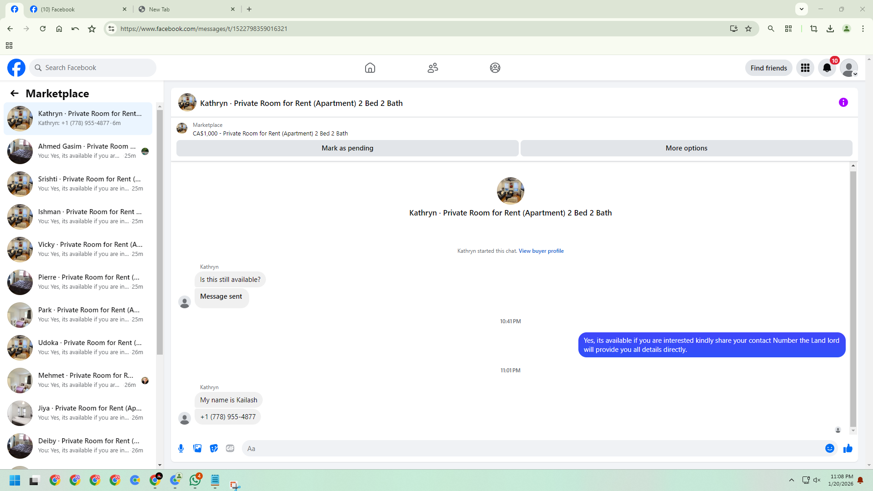Viewport: 873px width, 491px height.
Task: Focus the Search Facebook field
Action: click(93, 68)
